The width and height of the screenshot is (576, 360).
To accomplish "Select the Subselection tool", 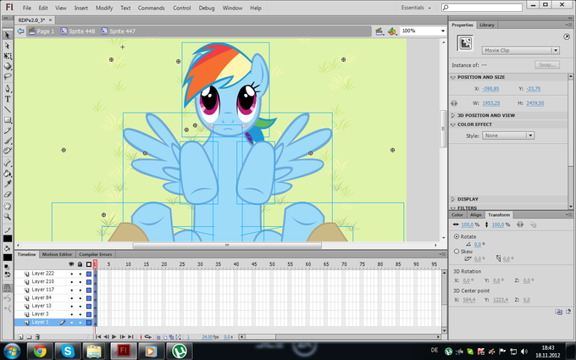I will pyautogui.click(x=7, y=46).
